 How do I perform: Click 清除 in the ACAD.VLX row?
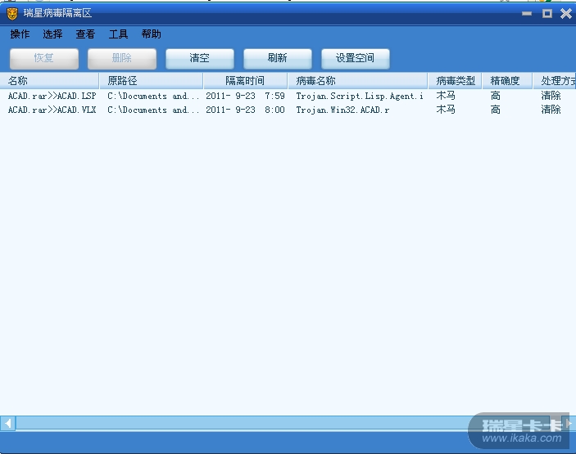click(551, 110)
